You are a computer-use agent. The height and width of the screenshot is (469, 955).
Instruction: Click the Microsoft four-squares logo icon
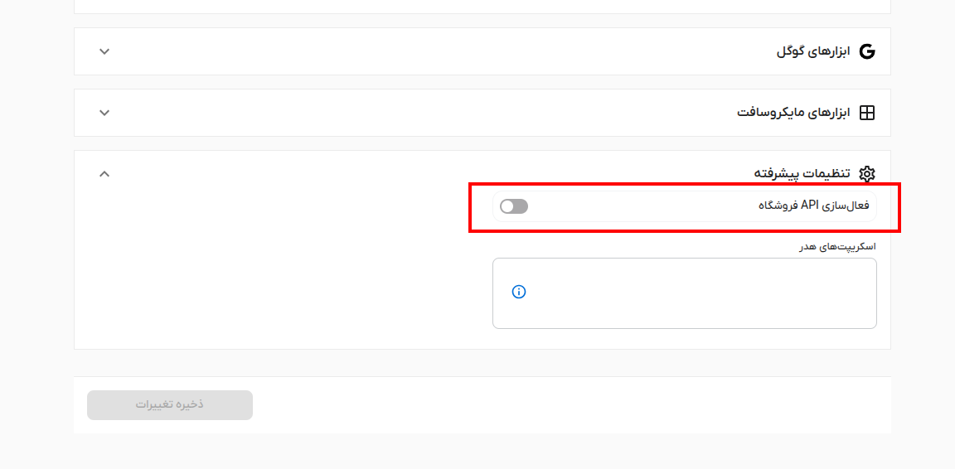click(x=867, y=113)
